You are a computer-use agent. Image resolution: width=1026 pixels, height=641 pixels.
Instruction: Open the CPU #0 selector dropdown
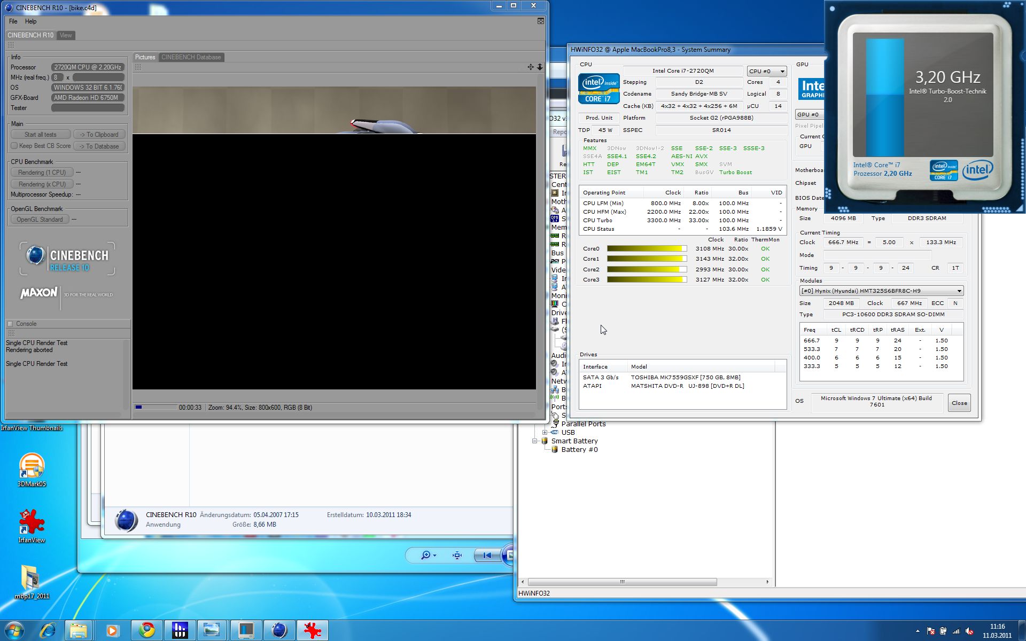point(766,71)
